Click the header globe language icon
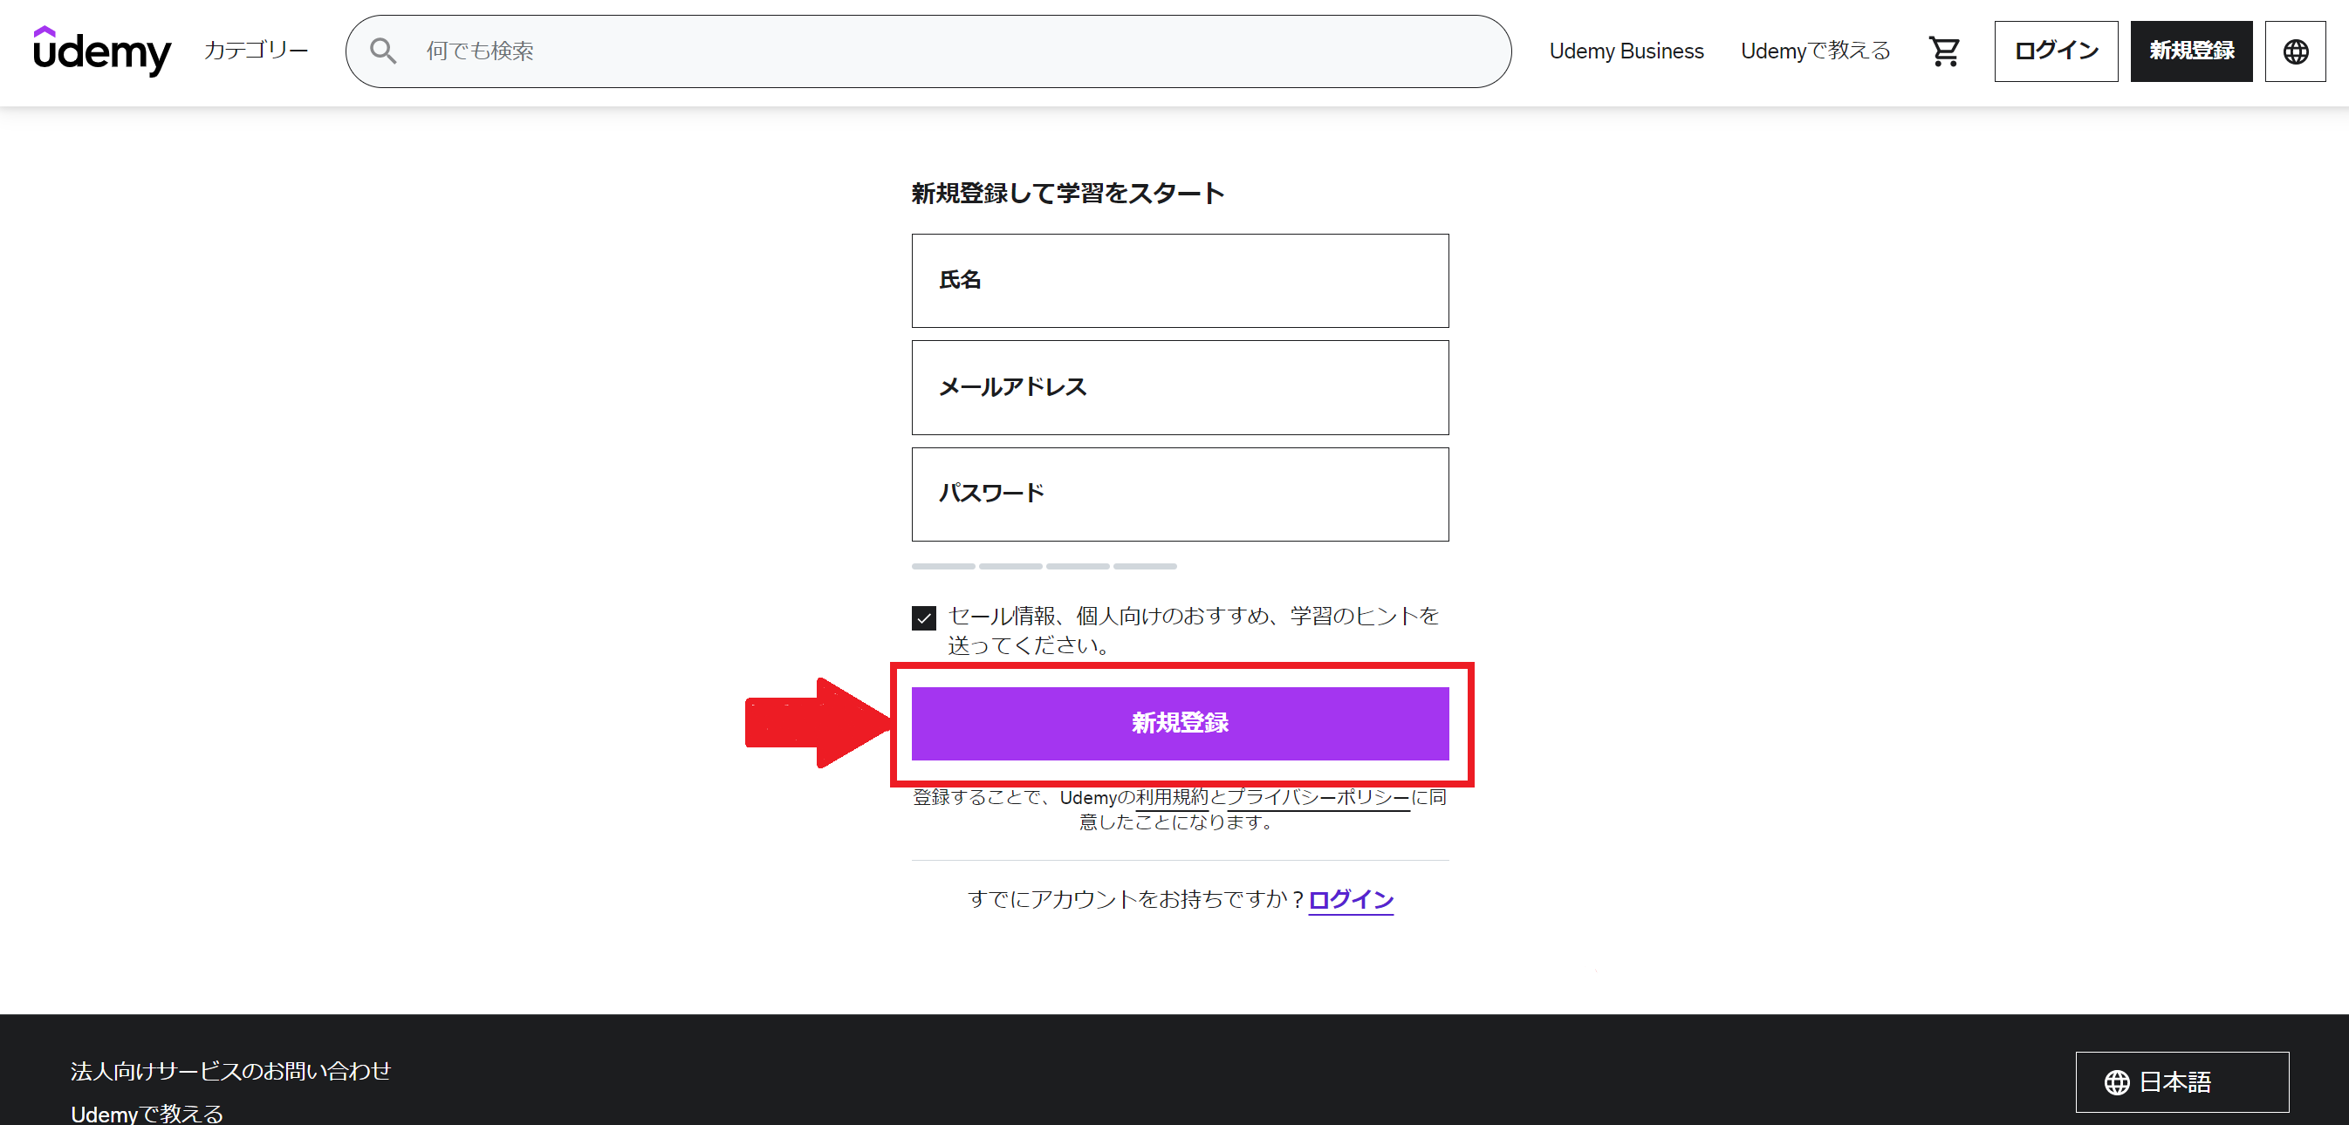 pyautogui.click(x=2295, y=51)
